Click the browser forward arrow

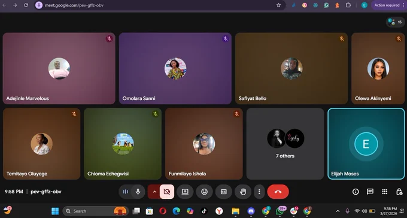[15, 5]
